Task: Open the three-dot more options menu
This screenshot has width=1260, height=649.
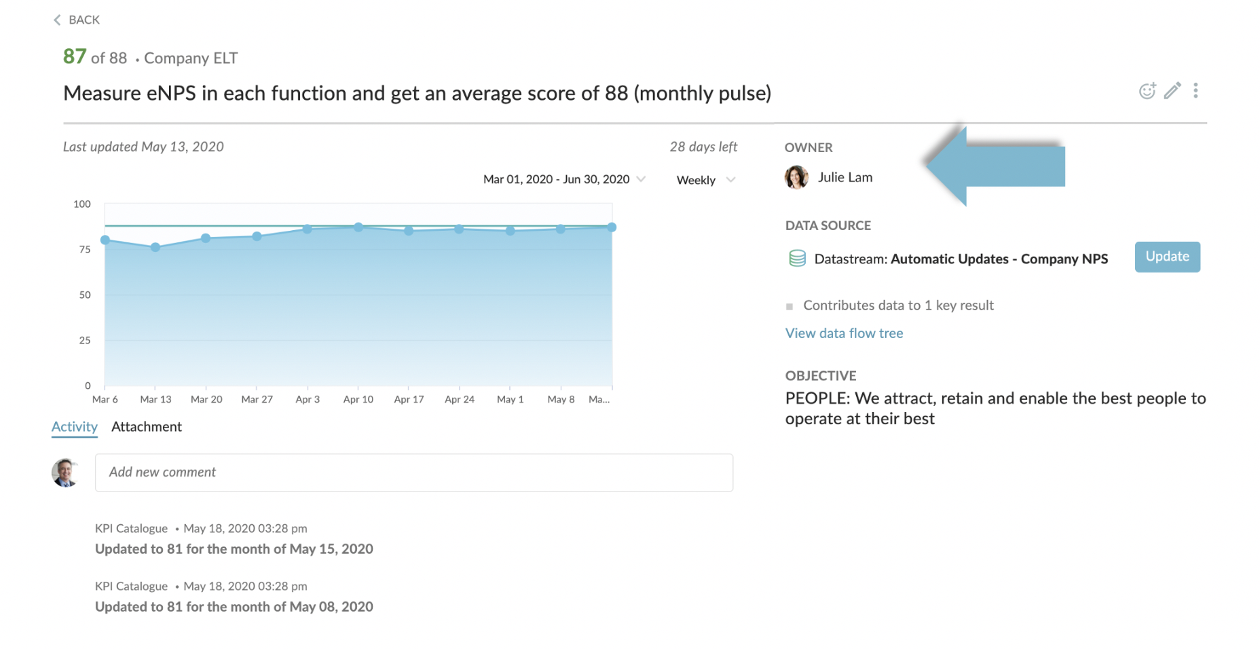Action: 1196,90
